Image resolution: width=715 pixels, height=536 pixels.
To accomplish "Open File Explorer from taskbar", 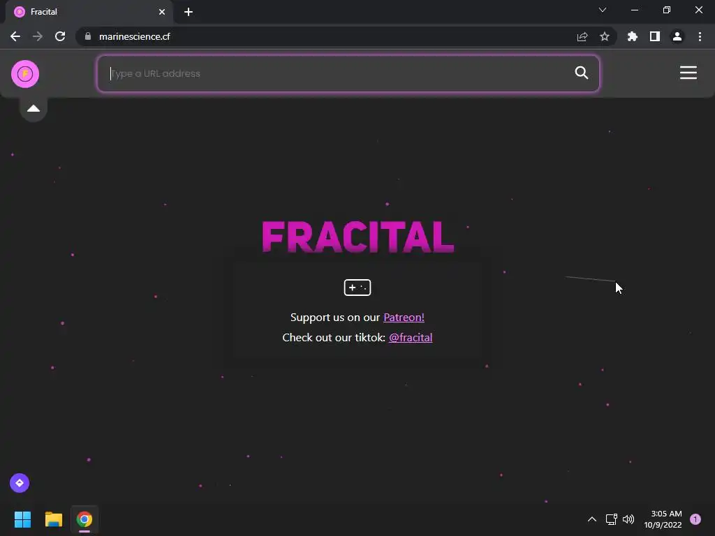I will pyautogui.click(x=53, y=519).
